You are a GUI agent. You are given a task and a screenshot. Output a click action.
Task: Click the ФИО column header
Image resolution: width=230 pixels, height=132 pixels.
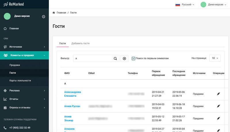pos(67,73)
